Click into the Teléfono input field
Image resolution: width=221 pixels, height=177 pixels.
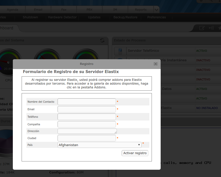pos(86,117)
